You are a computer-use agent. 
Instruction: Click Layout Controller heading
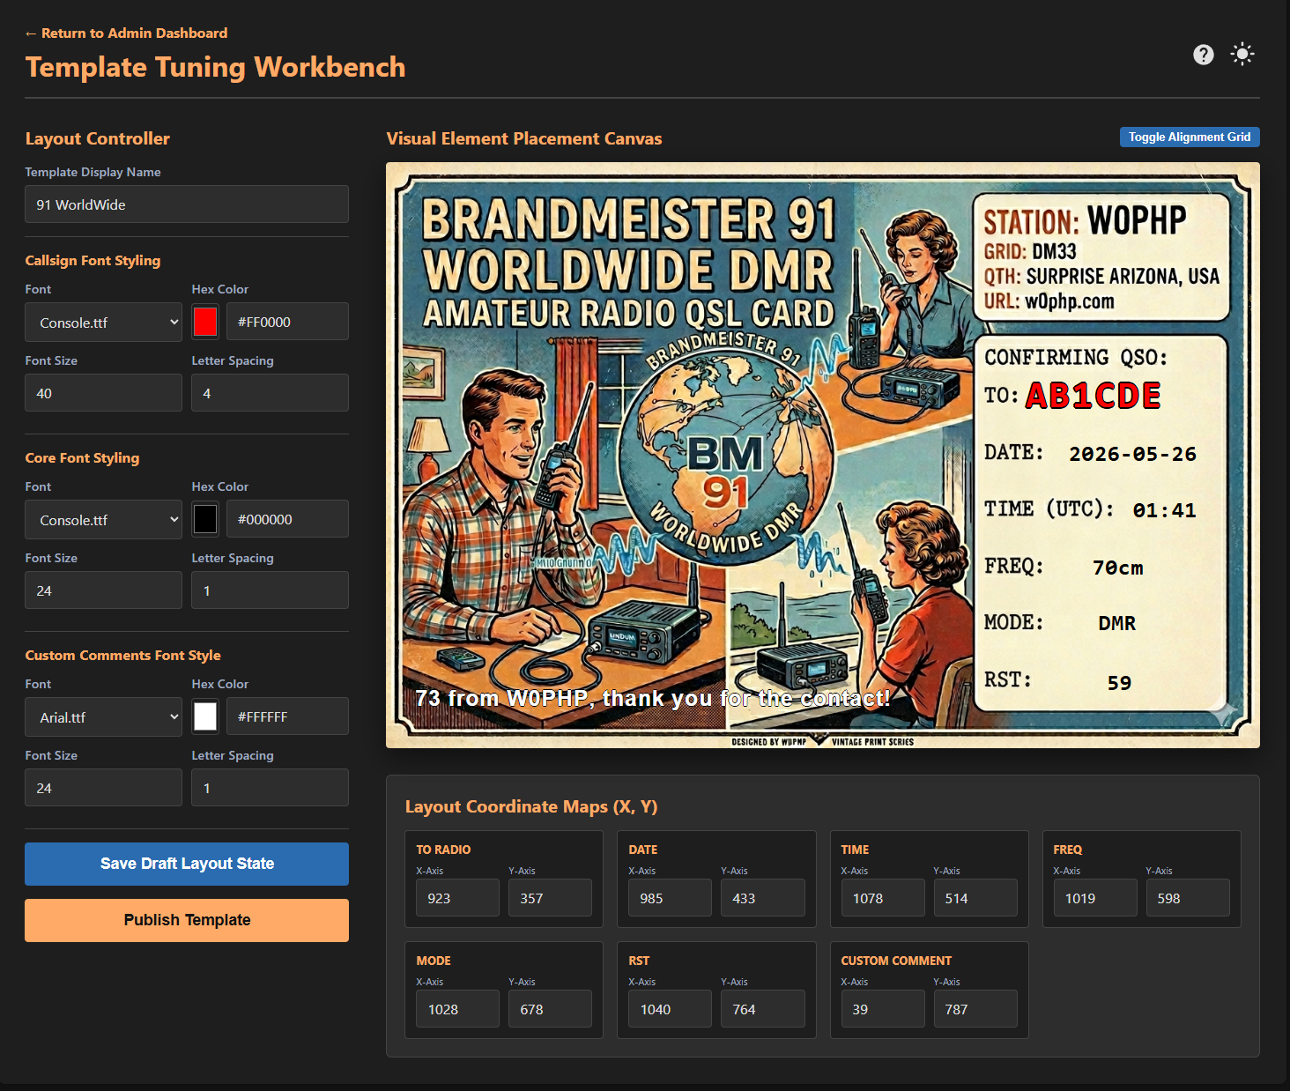pos(97,138)
